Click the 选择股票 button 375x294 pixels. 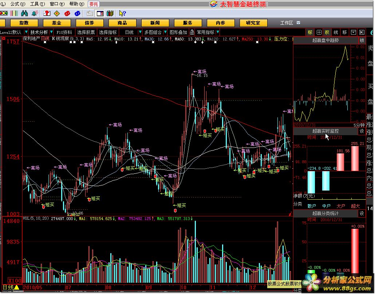(x=86, y=32)
